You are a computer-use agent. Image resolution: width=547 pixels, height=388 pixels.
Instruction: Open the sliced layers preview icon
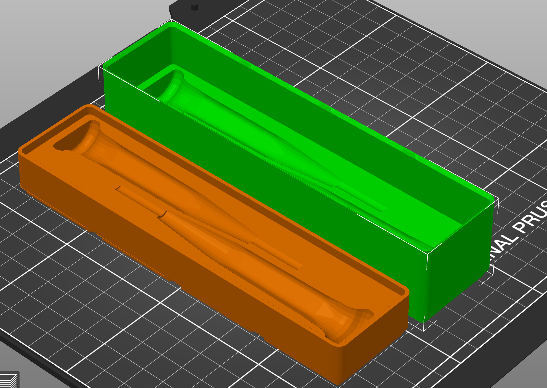pos(9,380)
